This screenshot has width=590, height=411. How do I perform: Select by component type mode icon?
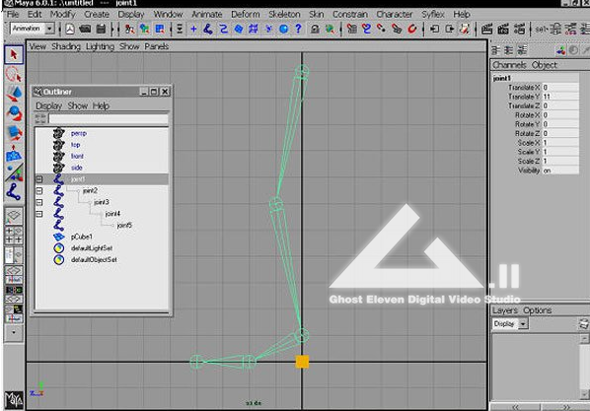point(160,29)
